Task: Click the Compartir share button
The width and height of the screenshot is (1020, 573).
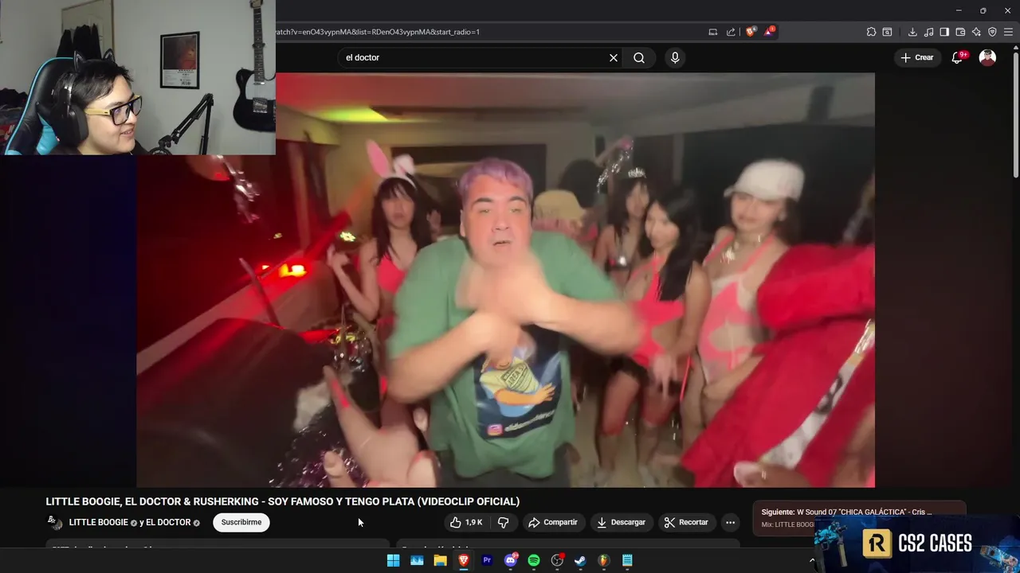Action: pyautogui.click(x=552, y=522)
